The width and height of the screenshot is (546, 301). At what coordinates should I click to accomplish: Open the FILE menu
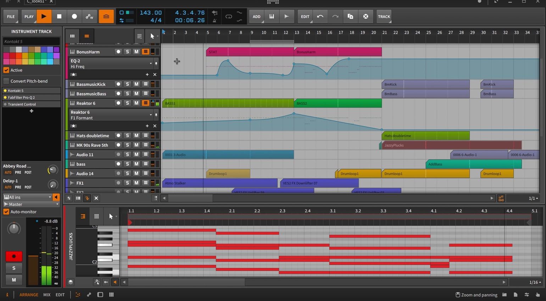point(11,16)
